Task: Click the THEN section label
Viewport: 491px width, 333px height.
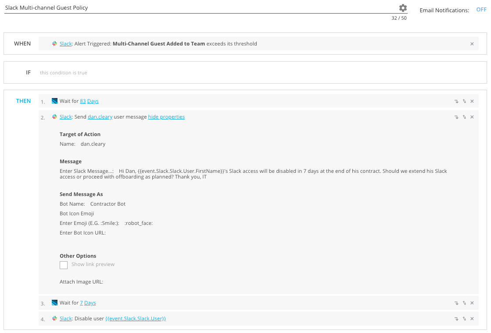Action: 24,101
